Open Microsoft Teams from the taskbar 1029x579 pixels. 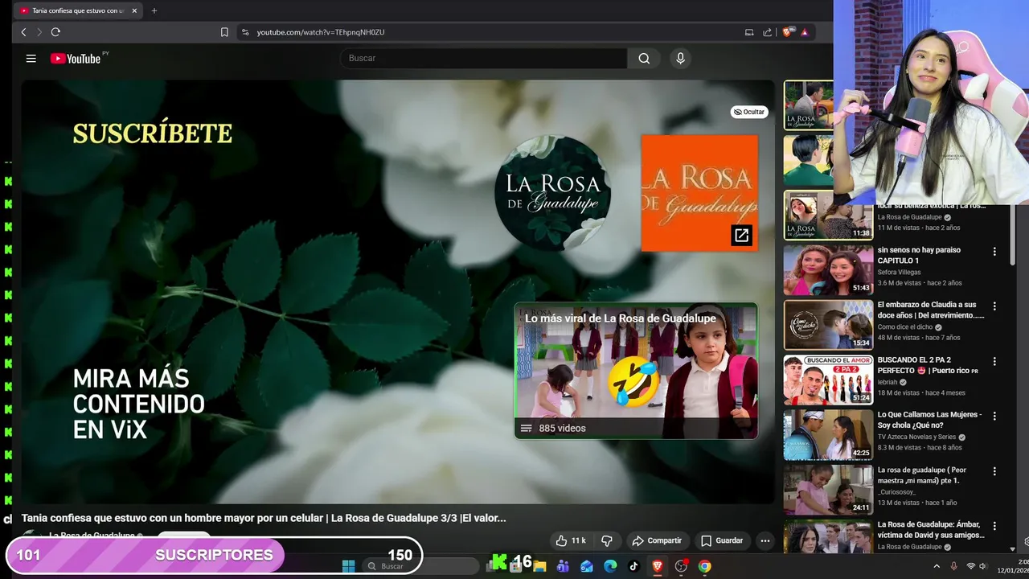coord(563,566)
